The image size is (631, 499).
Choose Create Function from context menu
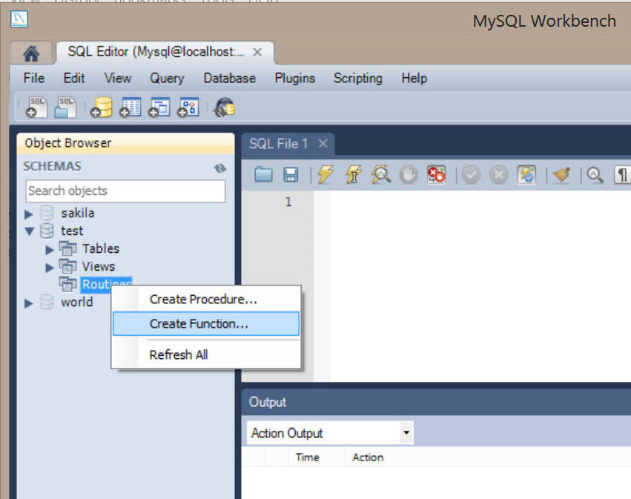point(206,323)
